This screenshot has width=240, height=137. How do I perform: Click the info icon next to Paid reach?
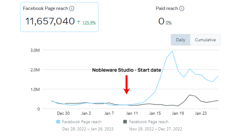pos(182,9)
